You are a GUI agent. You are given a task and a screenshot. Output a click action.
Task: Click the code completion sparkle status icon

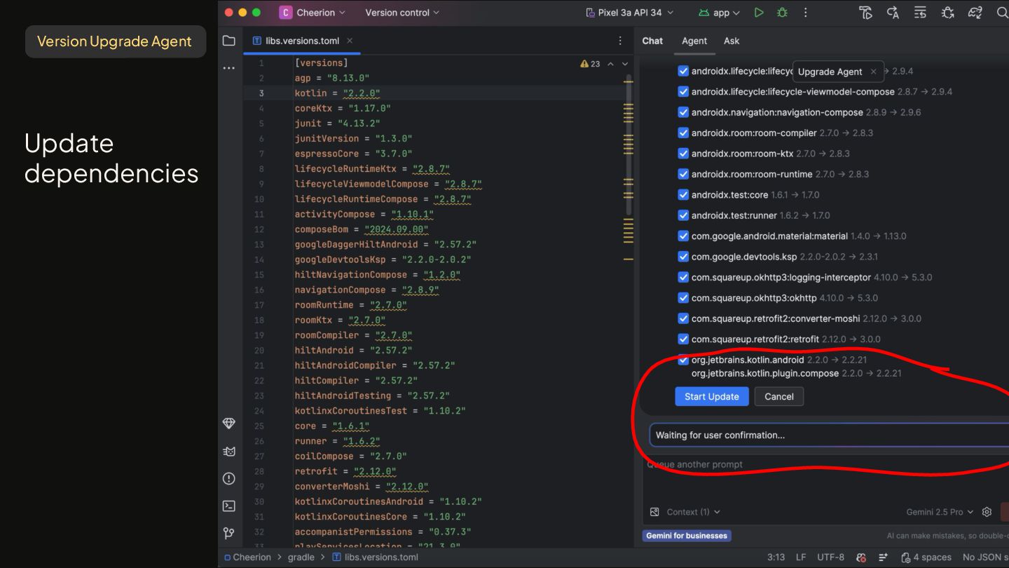click(883, 557)
